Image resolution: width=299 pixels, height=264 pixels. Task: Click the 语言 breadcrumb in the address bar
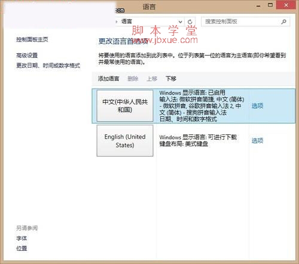point(127,22)
